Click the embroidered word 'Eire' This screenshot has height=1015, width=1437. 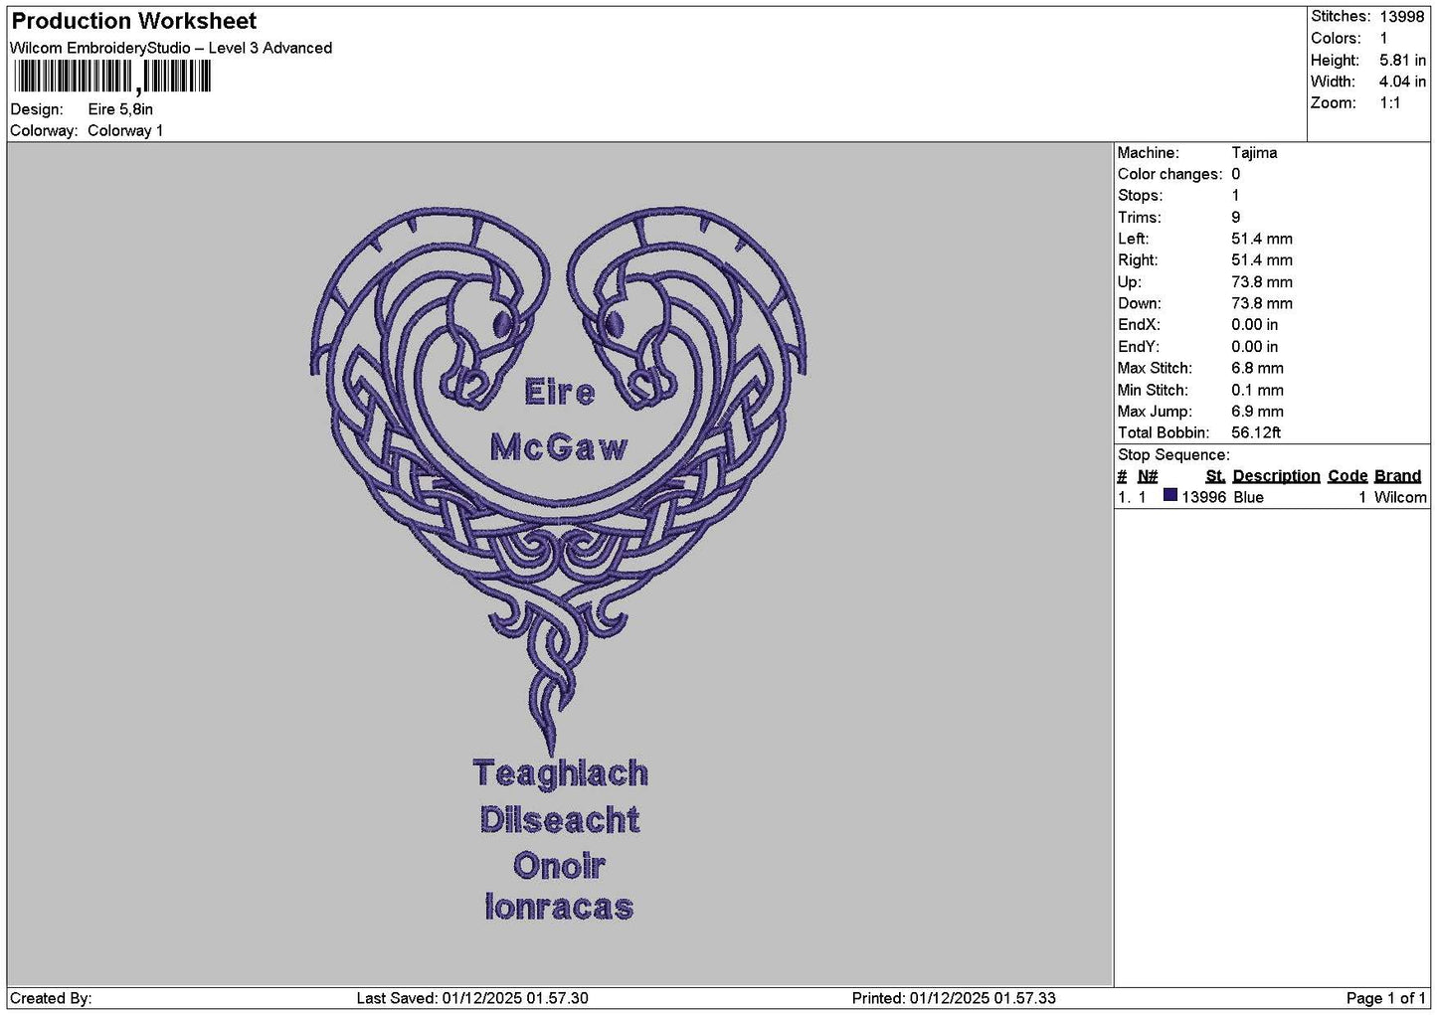pos(559,392)
